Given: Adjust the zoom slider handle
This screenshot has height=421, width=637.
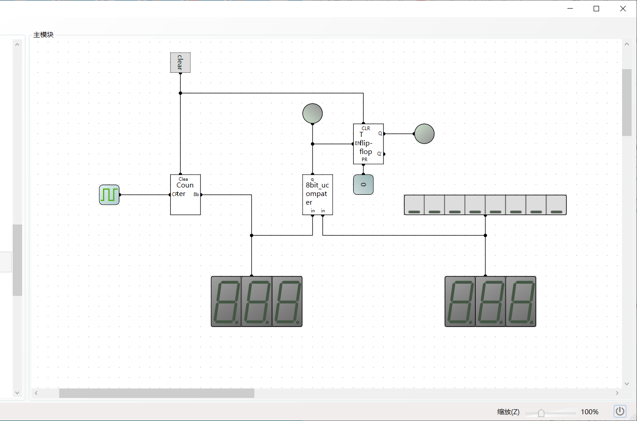Looking at the screenshot, I should [x=541, y=413].
